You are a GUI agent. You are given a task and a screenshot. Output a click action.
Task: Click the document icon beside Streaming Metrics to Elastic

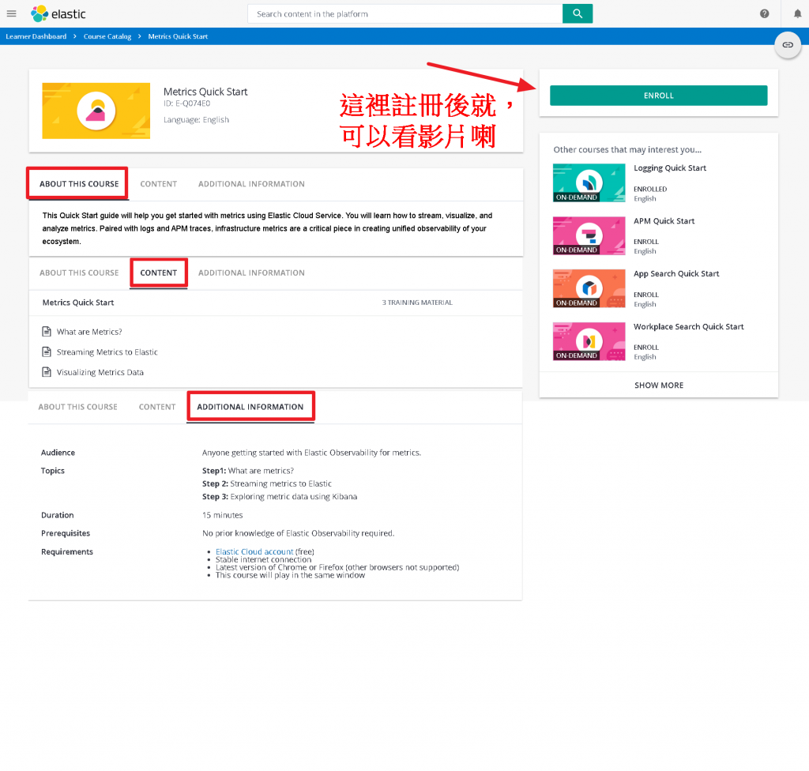47,352
